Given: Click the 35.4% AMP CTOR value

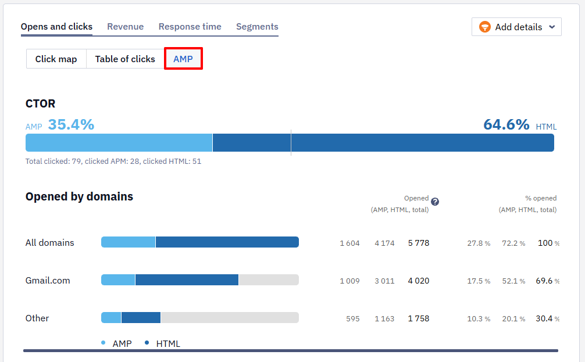Looking at the screenshot, I should pos(71,124).
